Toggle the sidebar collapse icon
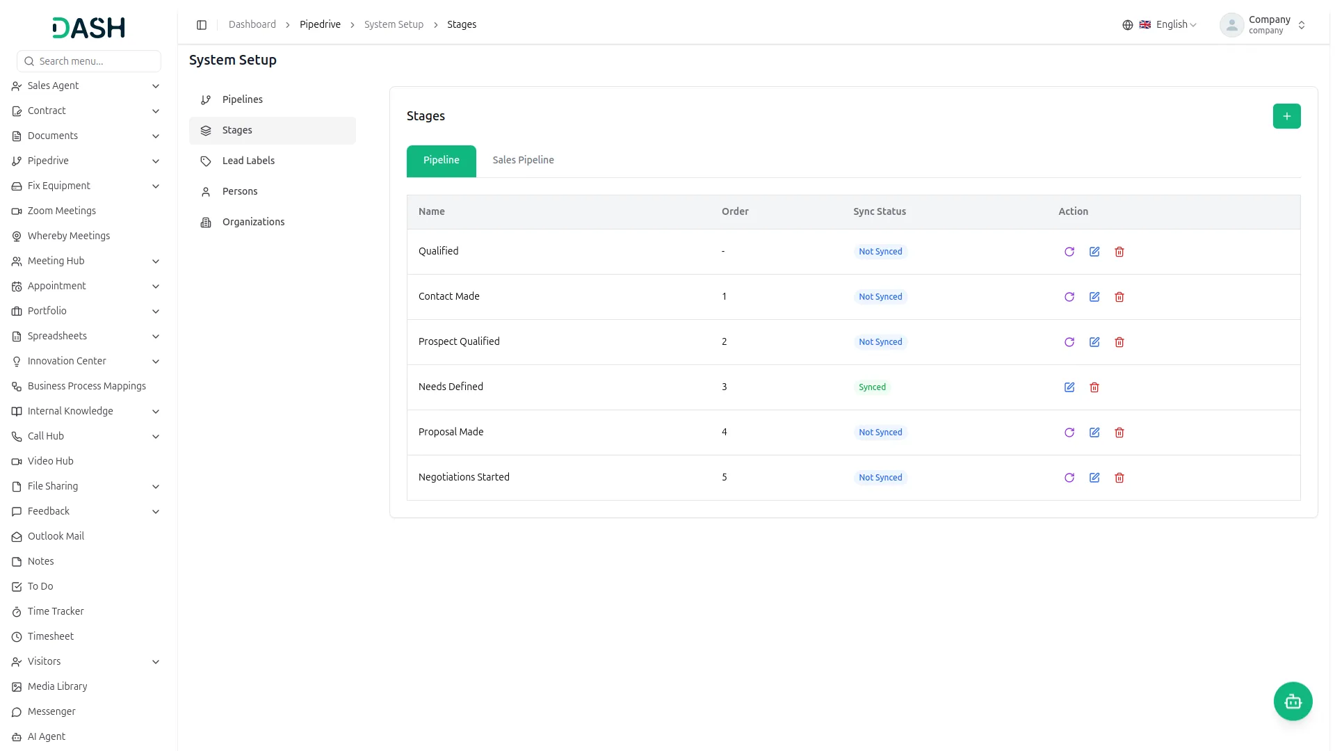Viewport: 1335px width, 751px height. click(x=202, y=25)
